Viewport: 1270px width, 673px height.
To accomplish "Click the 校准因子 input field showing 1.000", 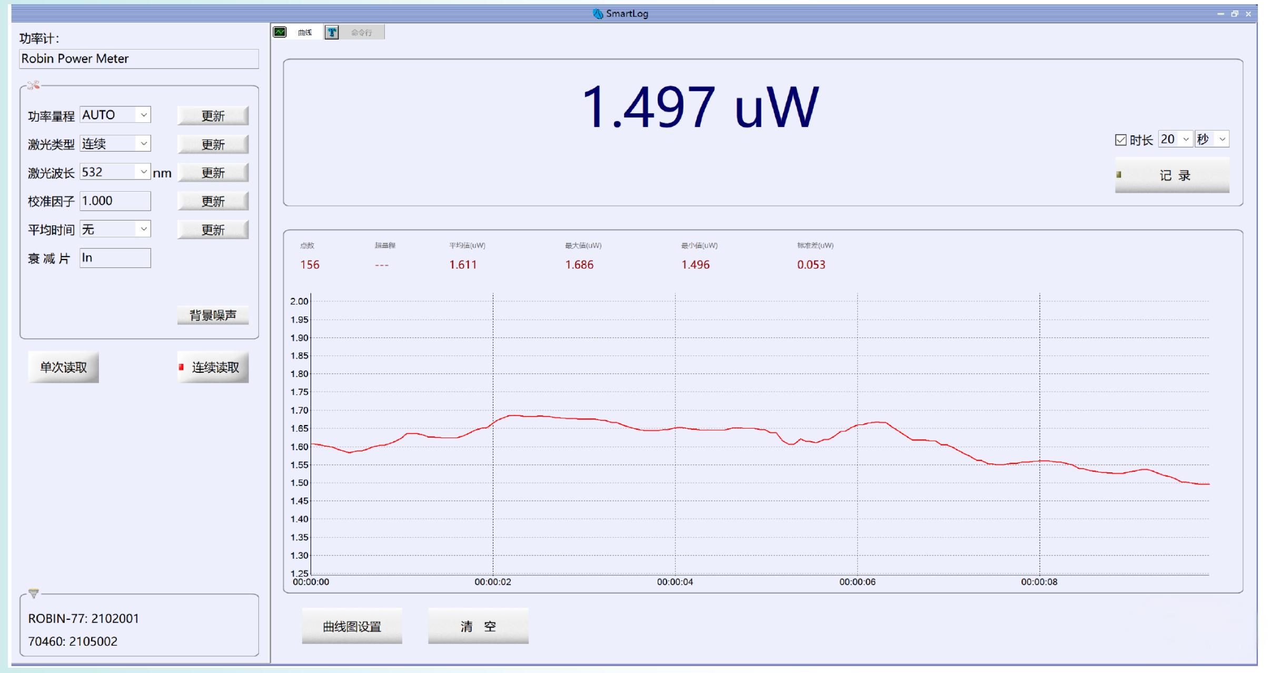I will coord(115,201).
